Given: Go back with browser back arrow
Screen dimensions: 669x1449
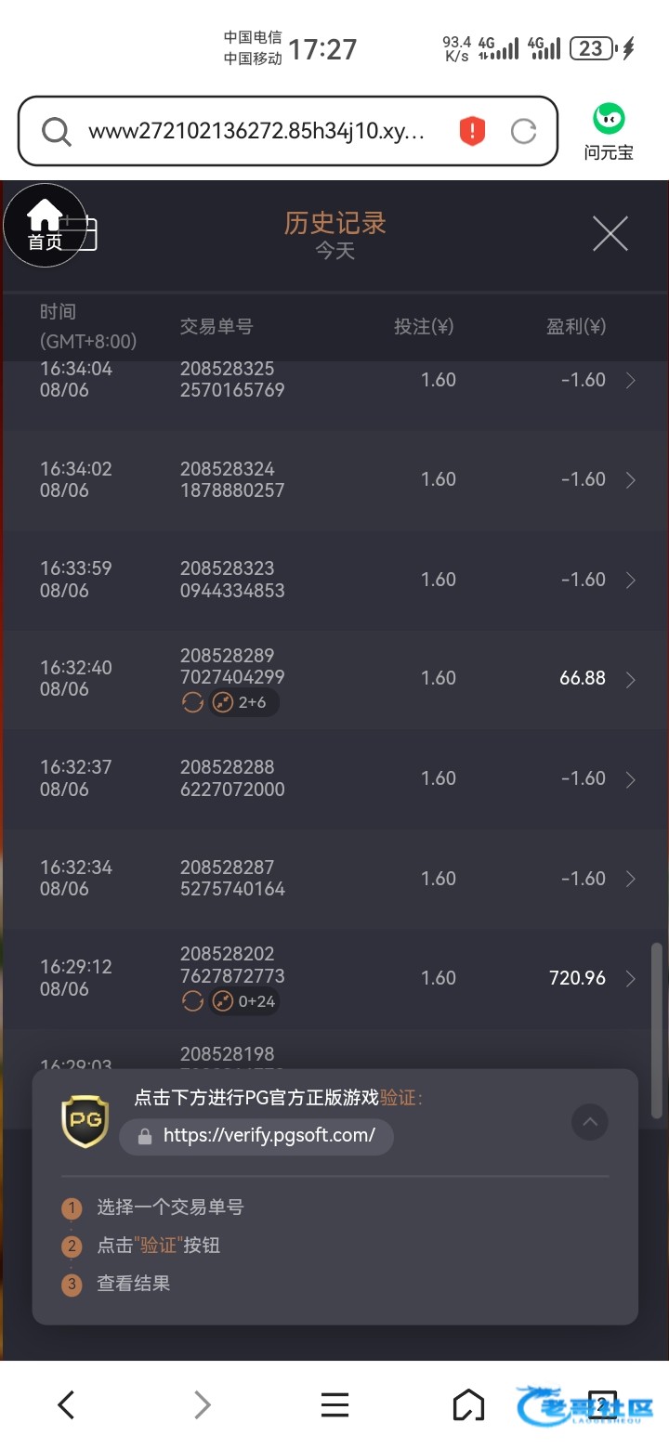Looking at the screenshot, I should pyautogui.click(x=66, y=1404).
